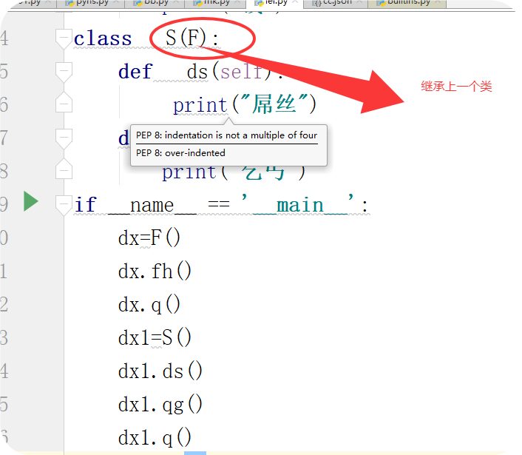522x455 pixels.
Task: Click the "PEP 8: over-indented" tooltip line
Action: (x=180, y=153)
